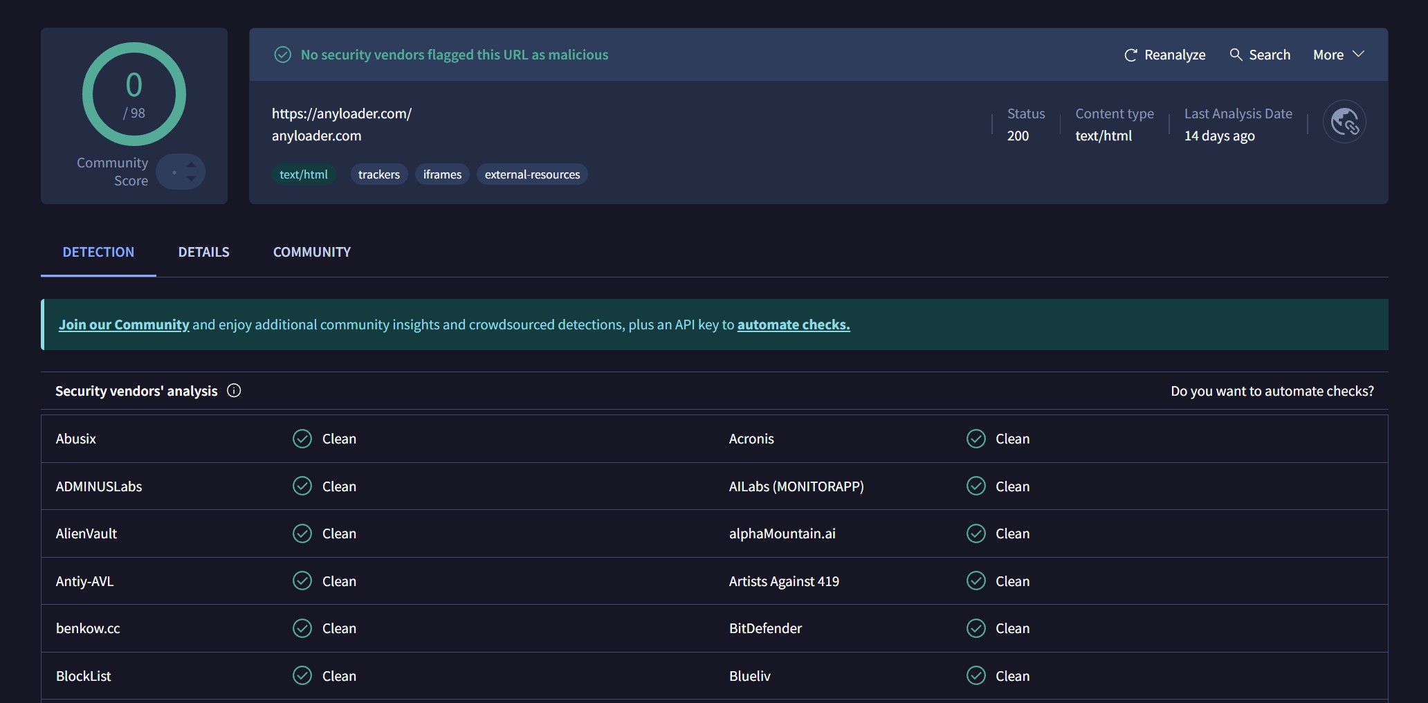1428x703 pixels.
Task: Click the automate checks link
Action: (x=793, y=325)
